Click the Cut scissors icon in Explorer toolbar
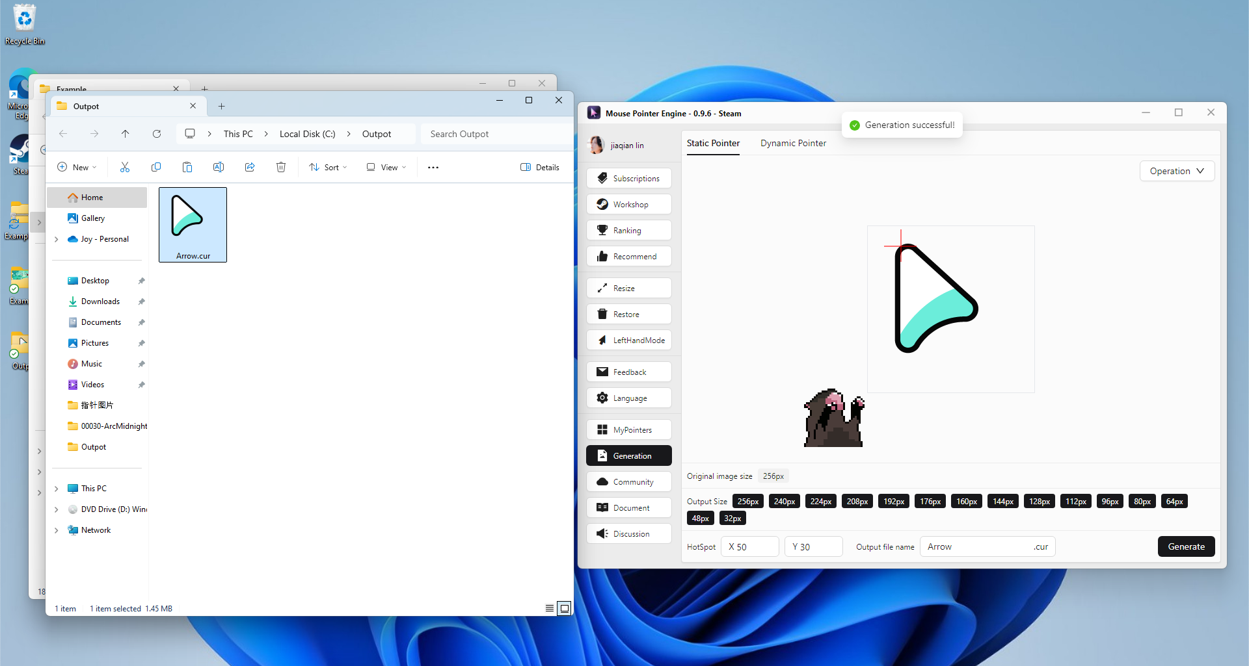Screen dimensions: 1249x666 coord(125,168)
